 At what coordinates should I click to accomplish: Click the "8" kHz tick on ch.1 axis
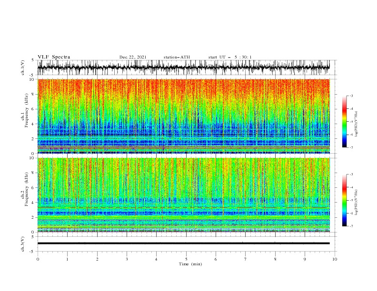coord(33,94)
